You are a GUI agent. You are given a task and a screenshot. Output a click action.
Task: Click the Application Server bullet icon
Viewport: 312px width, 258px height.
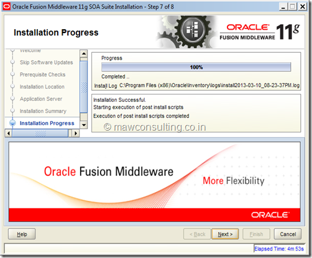tap(12, 98)
